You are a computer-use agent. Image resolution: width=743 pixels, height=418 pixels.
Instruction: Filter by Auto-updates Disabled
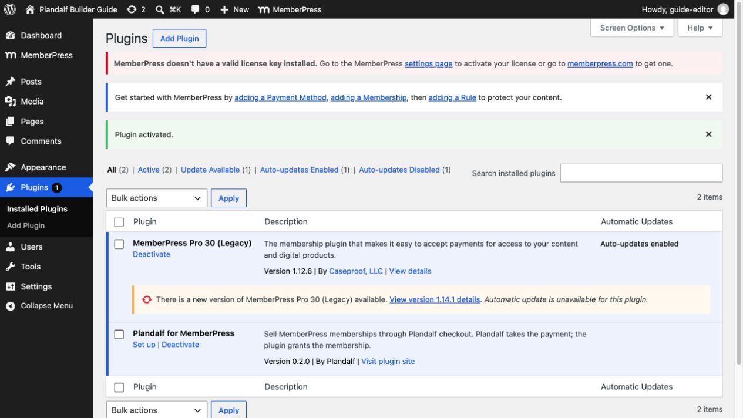click(399, 170)
